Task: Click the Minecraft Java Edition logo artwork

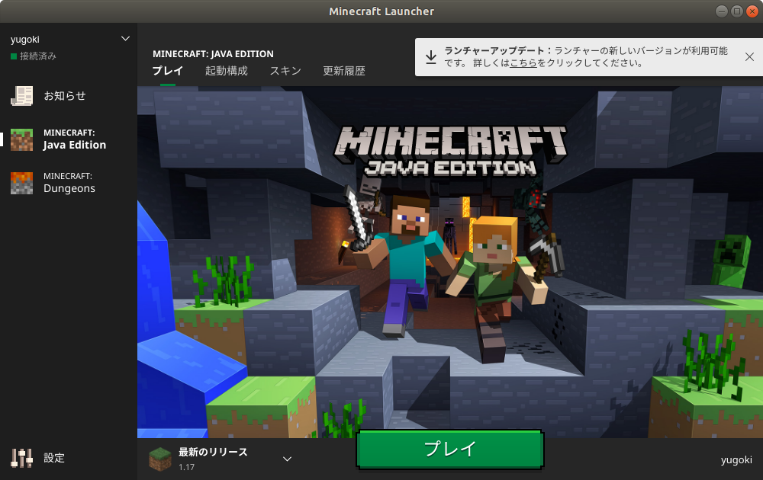Action: (x=450, y=151)
